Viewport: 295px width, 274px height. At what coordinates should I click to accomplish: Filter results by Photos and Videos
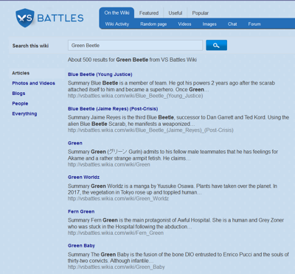[34, 83]
